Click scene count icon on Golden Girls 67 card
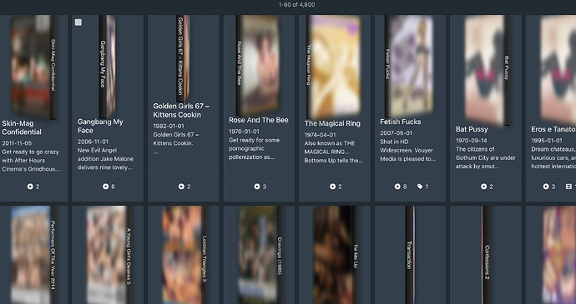The width and height of the screenshot is (576, 304). [181, 187]
